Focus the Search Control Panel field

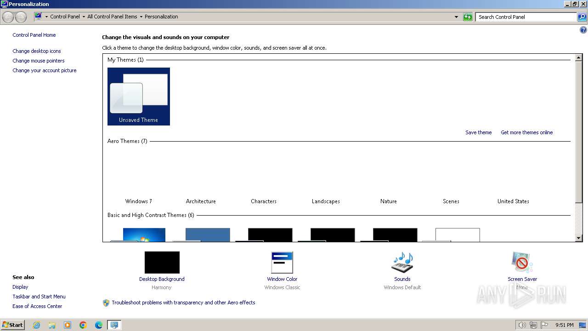(x=526, y=17)
